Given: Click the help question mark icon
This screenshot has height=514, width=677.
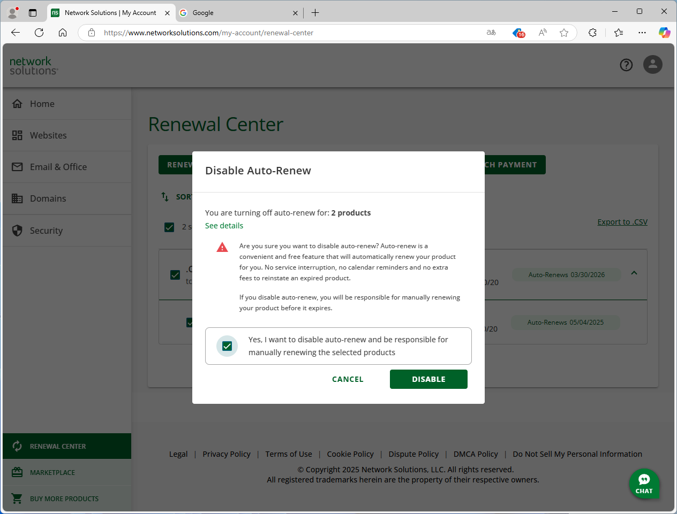Looking at the screenshot, I should [626, 65].
